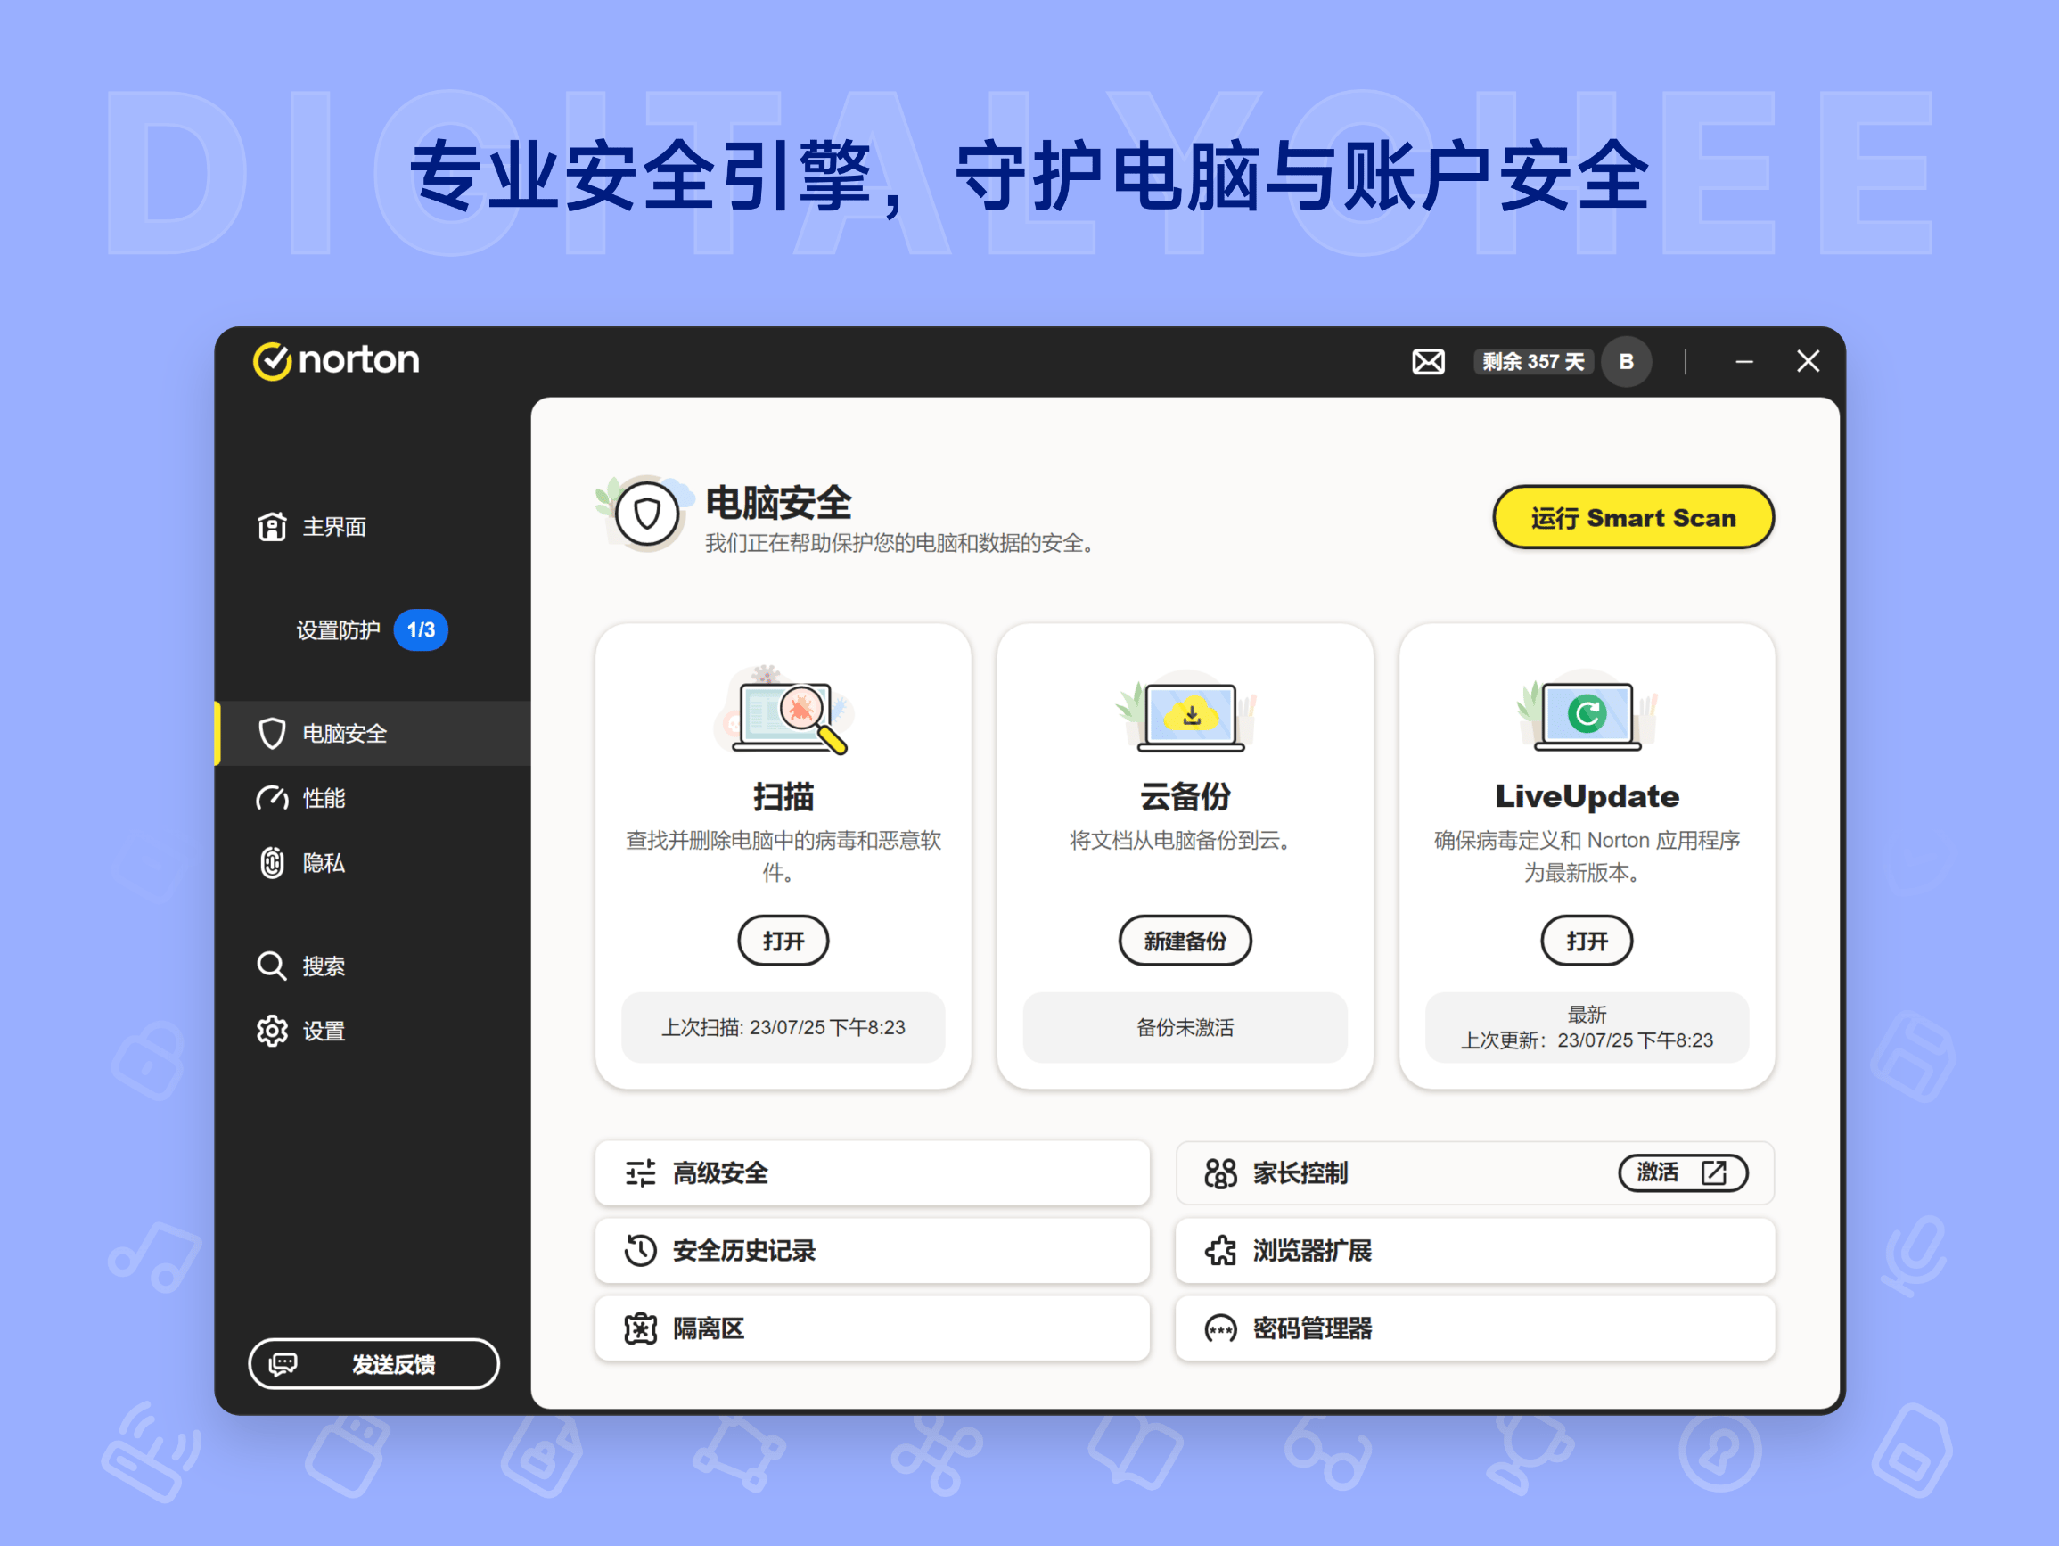Click the Quarantine (隔离区) bug icon
The width and height of the screenshot is (2059, 1546).
point(639,1328)
